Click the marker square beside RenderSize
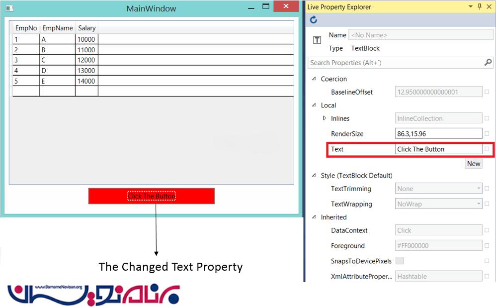The height and width of the screenshot is (307, 496). click(x=487, y=133)
